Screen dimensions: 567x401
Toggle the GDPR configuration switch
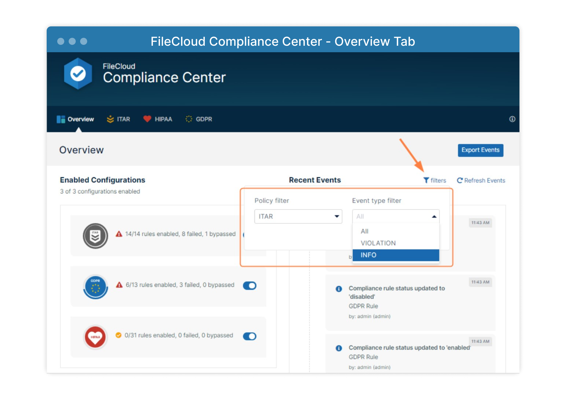pyautogui.click(x=250, y=286)
